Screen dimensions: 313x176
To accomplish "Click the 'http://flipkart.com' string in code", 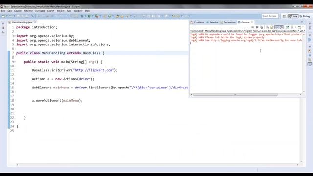I will point(93,70).
